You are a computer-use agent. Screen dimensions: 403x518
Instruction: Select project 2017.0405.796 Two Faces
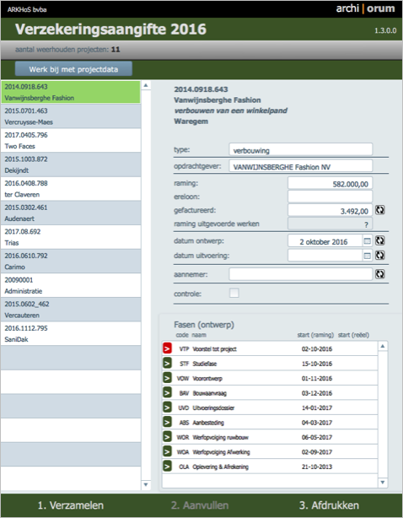(x=71, y=140)
